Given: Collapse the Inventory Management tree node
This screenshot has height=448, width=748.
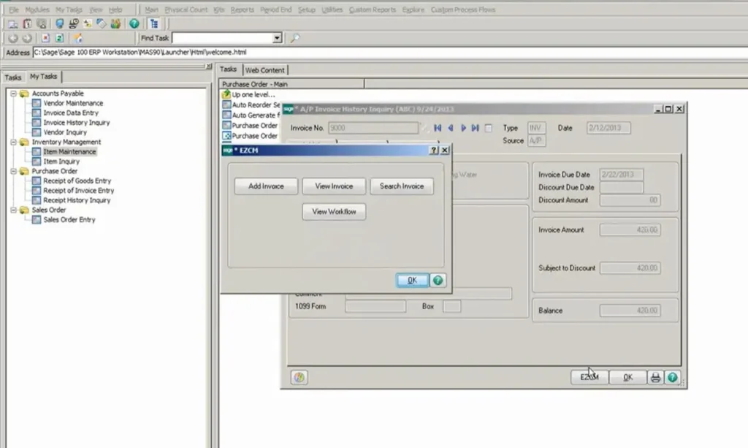Looking at the screenshot, I should click(x=15, y=142).
